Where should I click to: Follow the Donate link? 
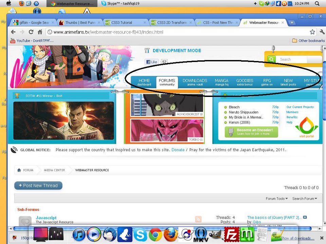[x=178, y=150]
